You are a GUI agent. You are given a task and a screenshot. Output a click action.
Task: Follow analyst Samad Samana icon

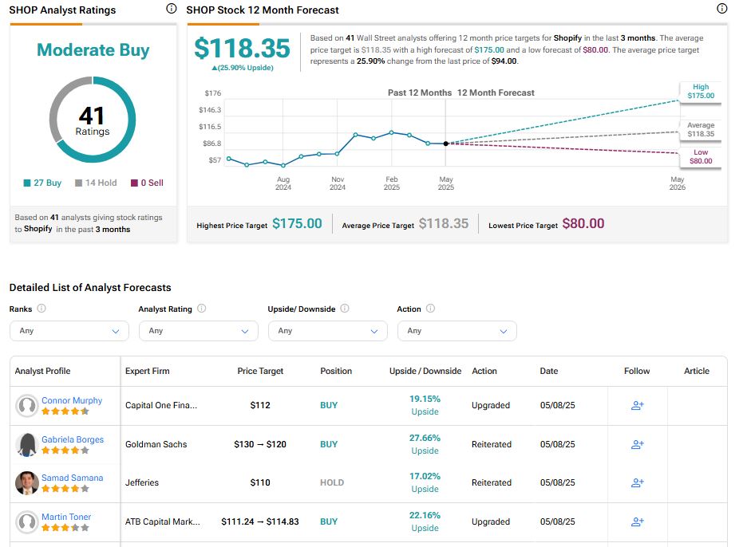pos(638,482)
